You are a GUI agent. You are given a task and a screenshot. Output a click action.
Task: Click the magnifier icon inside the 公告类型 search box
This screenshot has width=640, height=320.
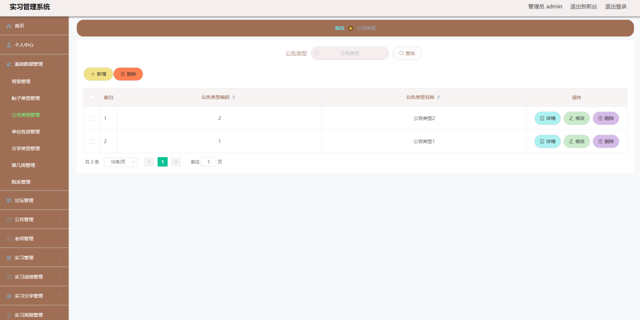pos(317,52)
